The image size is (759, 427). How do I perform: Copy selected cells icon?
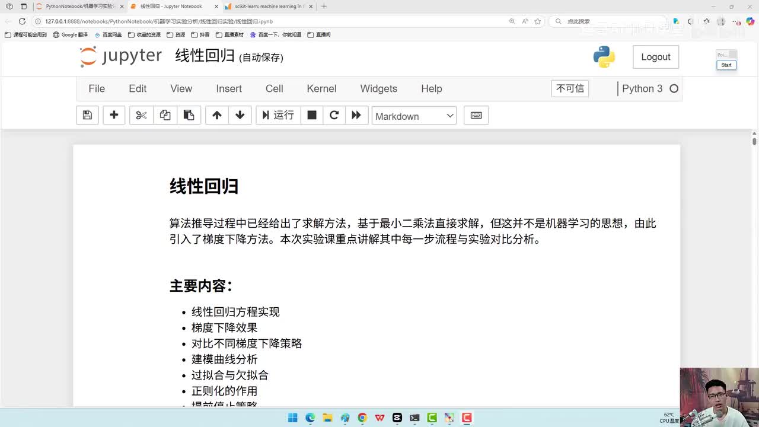[x=165, y=115]
